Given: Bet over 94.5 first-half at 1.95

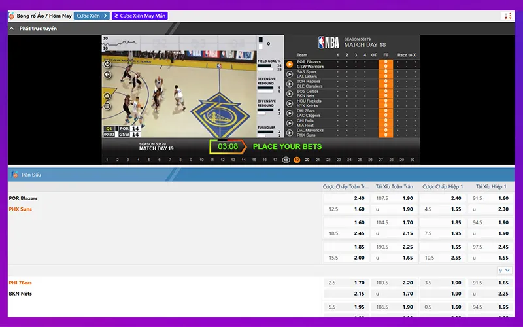Looking at the screenshot, I should (x=491, y=307).
